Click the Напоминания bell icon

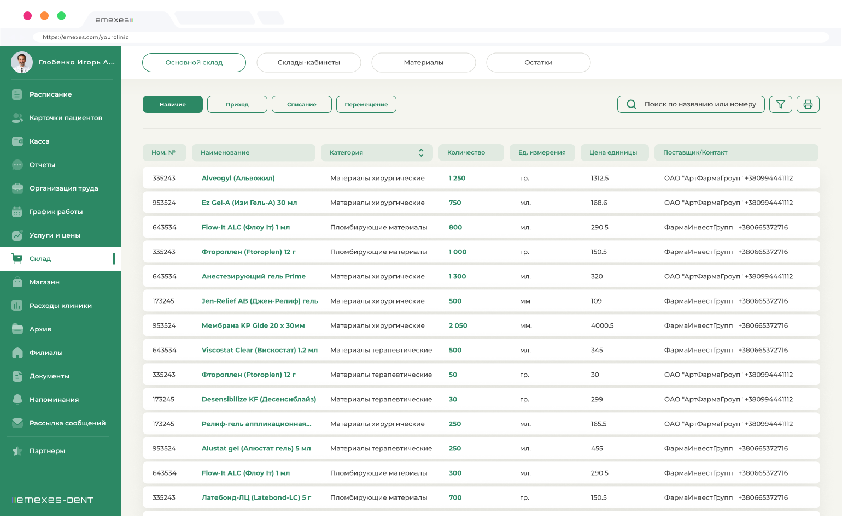point(17,400)
